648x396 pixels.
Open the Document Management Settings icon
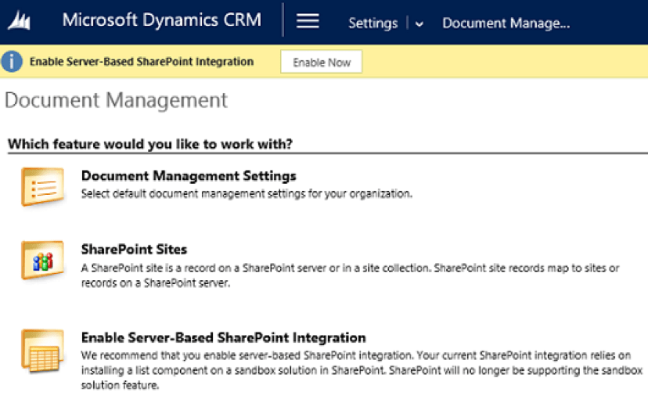(x=42, y=186)
